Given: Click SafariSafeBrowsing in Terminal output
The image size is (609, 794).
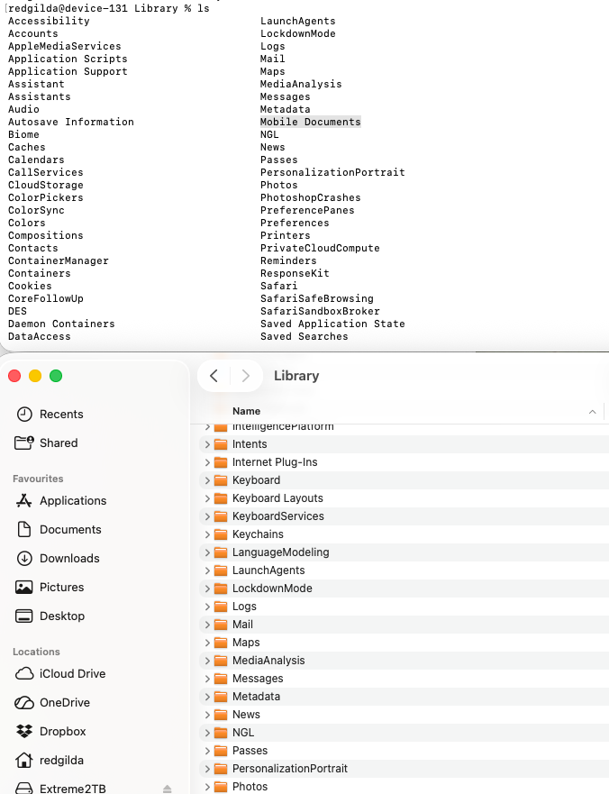Looking at the screenshot, I should coord(317,298).
